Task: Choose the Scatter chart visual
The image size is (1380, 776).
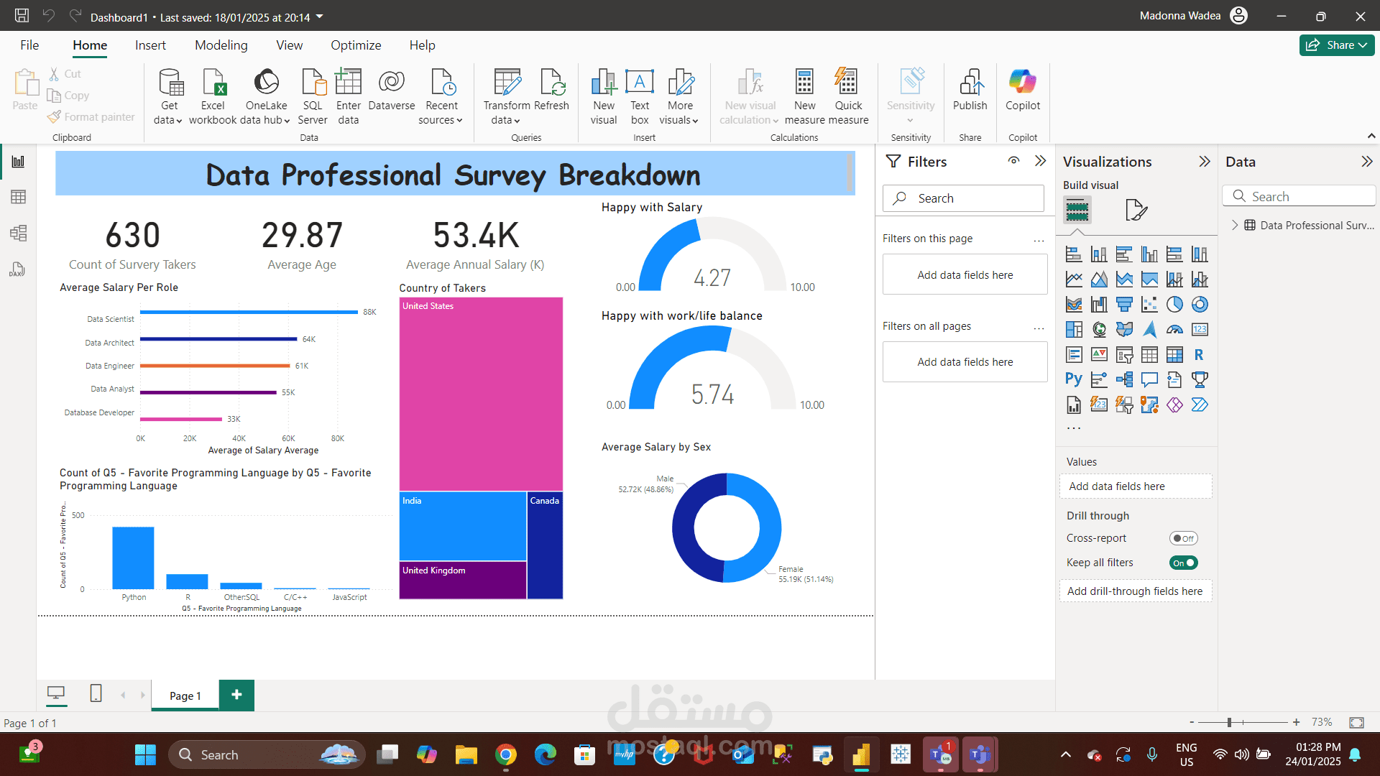Action: click(x=1149, y=305)
